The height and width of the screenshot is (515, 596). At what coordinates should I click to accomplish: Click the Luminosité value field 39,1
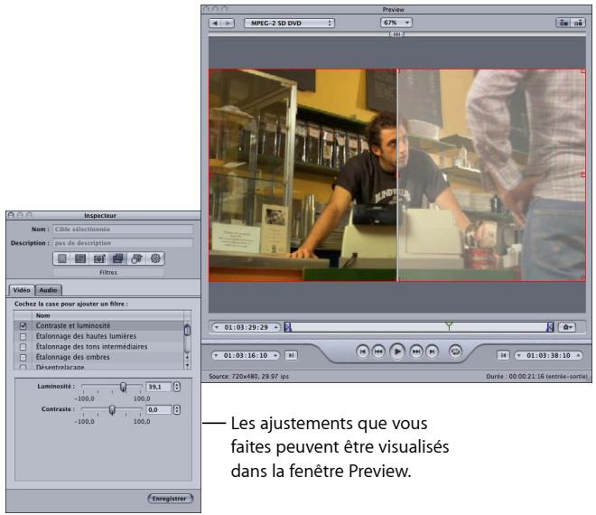point(159,387)
